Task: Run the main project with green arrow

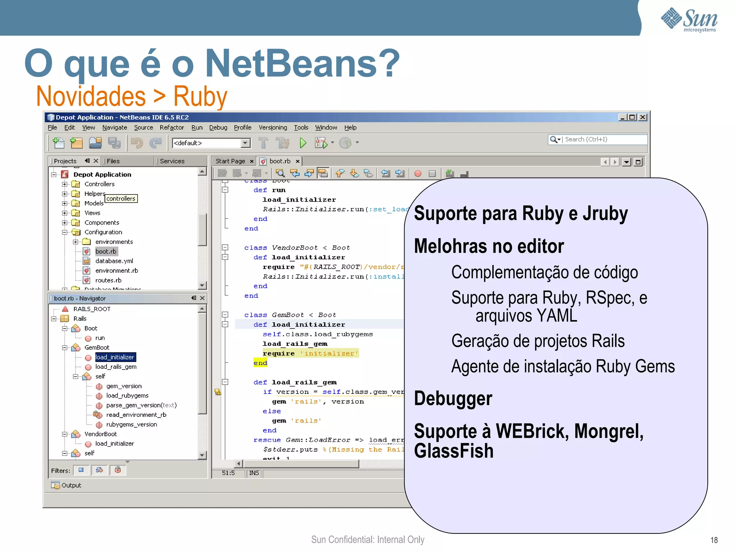Action: click(x=303, y=143)
